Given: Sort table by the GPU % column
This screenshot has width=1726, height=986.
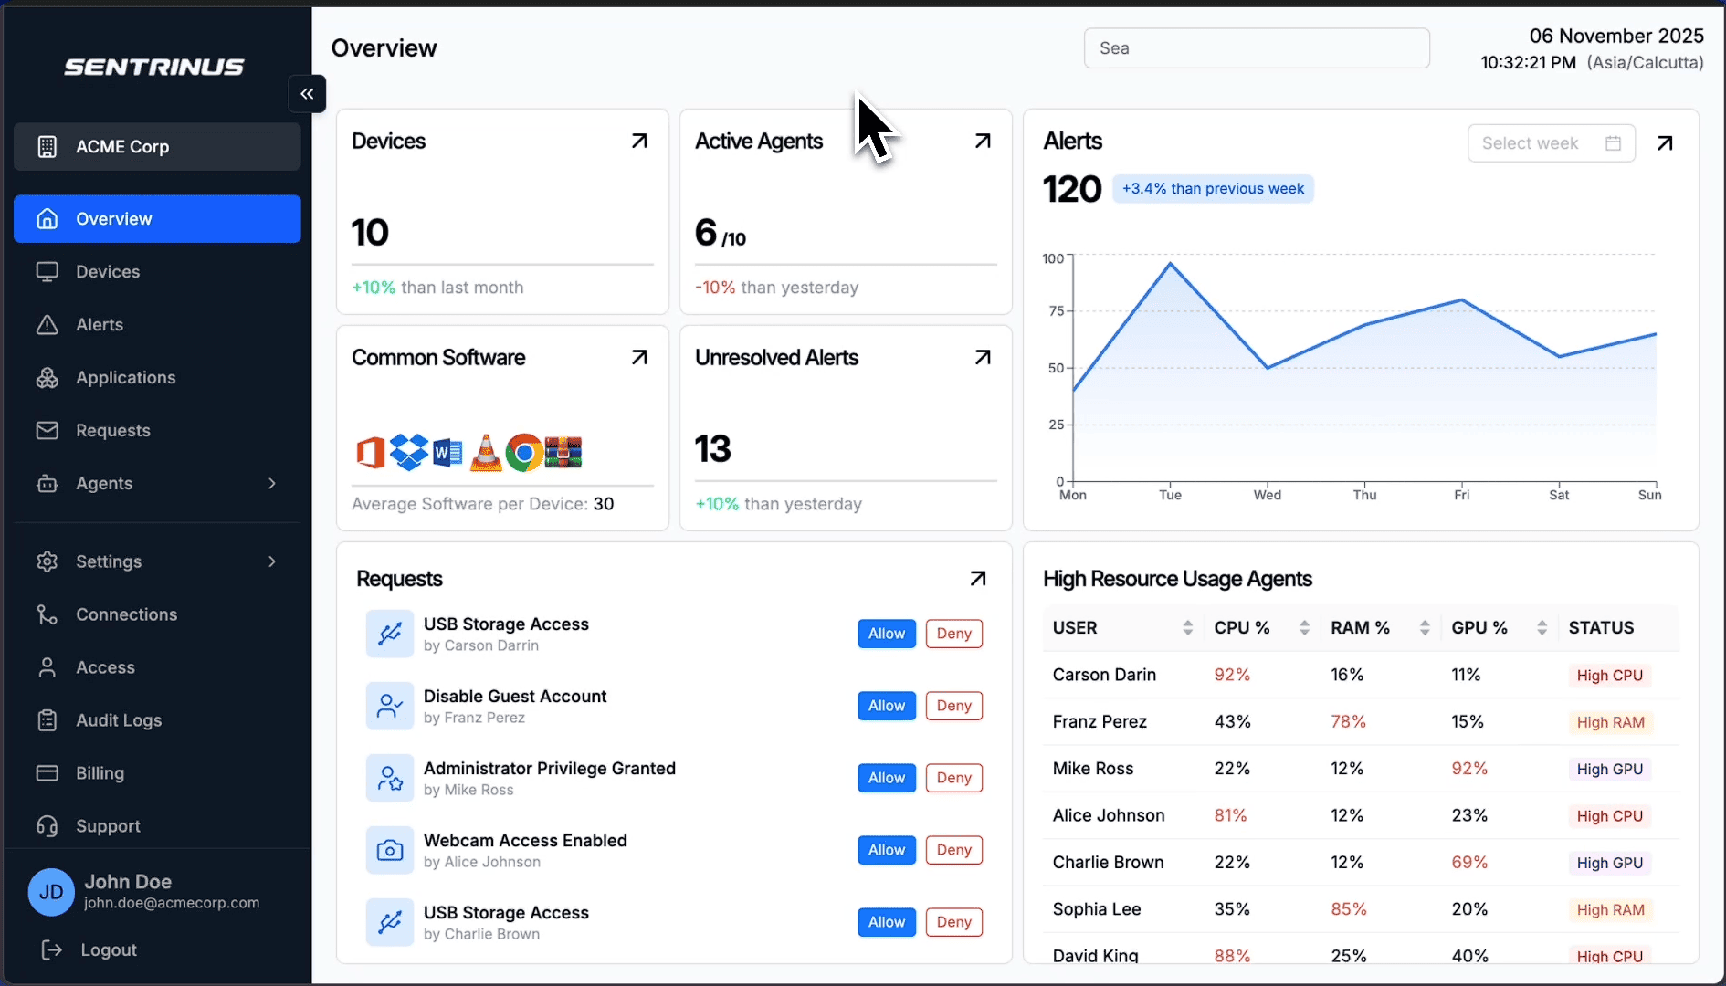Looking at the screenshot, I should click(1542, 628).
